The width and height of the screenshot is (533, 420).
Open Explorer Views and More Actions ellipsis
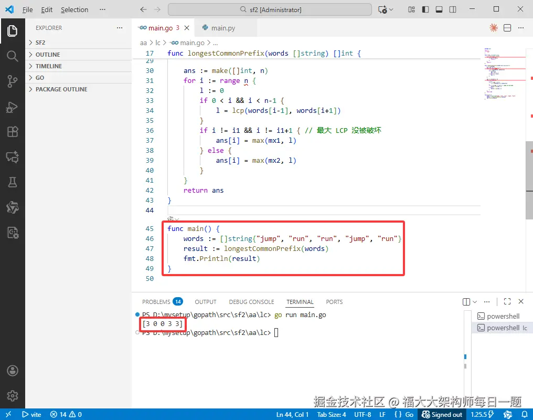119,28
